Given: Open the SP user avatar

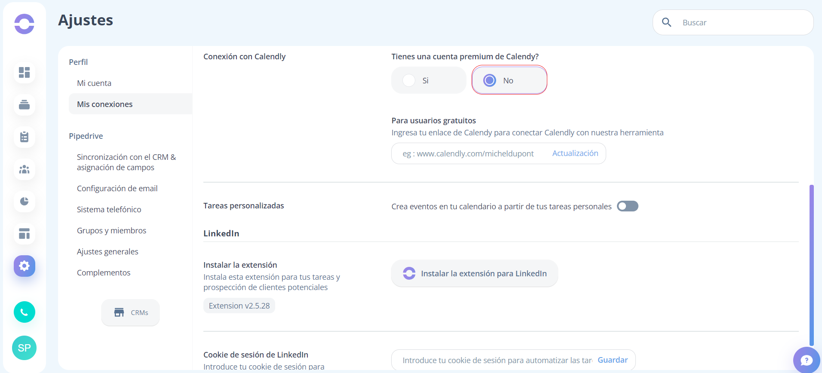Looking at the screenshot, I should pyautogui.click(x=25, y=348).
